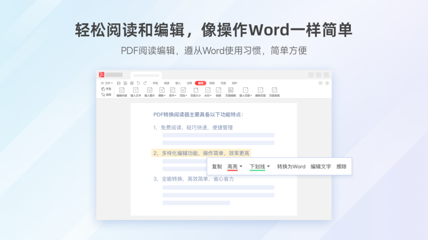The image size is (428, 240).
Task: Select the 插入文字 (insert text) tool
Action: coord(136,92)
